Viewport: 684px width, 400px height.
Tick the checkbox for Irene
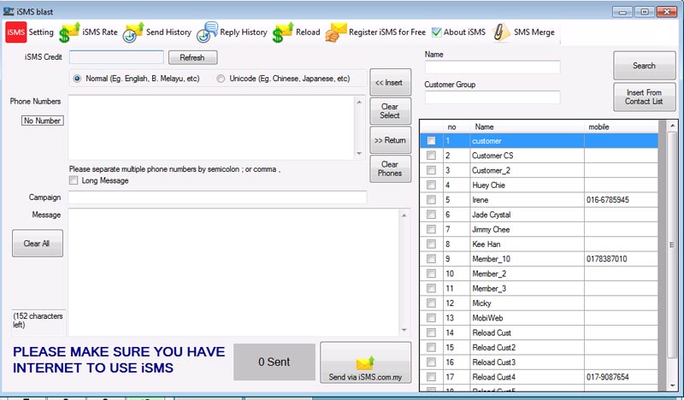coord(432,200)
